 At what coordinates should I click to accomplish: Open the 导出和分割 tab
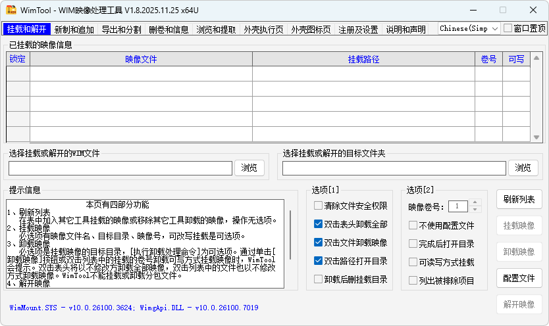tap(122, 30)
